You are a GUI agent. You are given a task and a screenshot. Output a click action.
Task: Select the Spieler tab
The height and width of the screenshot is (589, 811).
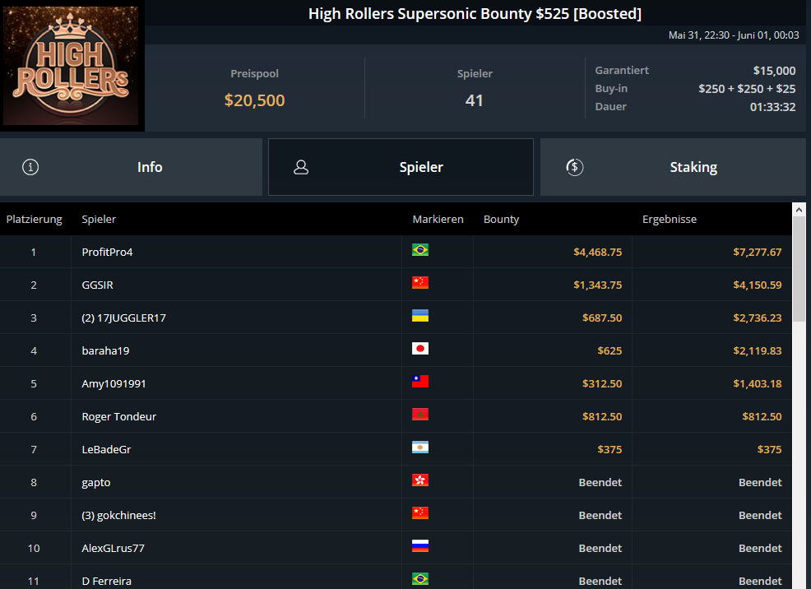(x=401, y=167)
